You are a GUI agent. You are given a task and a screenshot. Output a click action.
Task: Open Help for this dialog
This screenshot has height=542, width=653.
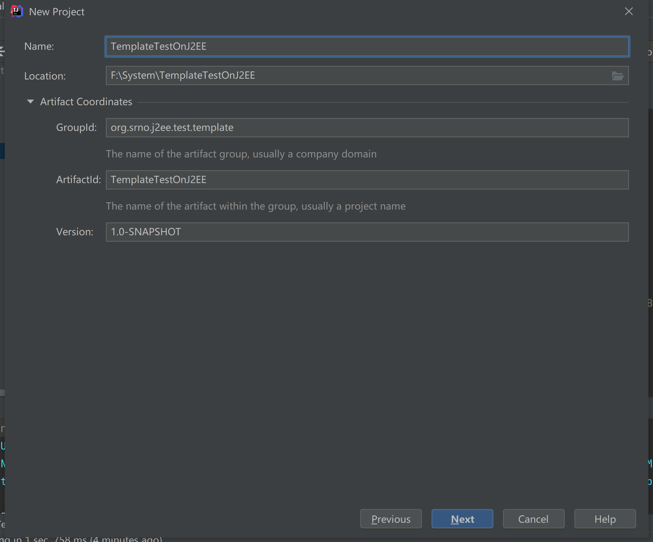[x=605, y=519]
